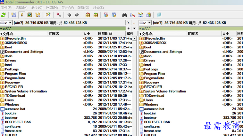The width and height of the screenshot is (243, 136).
Task: Sort left panel by 大小 column header
Action: 89,34
